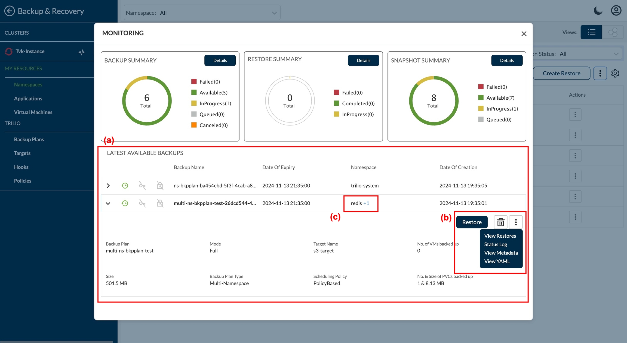The width and height of the screenshot is (627, 343).
Task: Click the green Available(5) backup legend swatch
Action: click(194, 93)
